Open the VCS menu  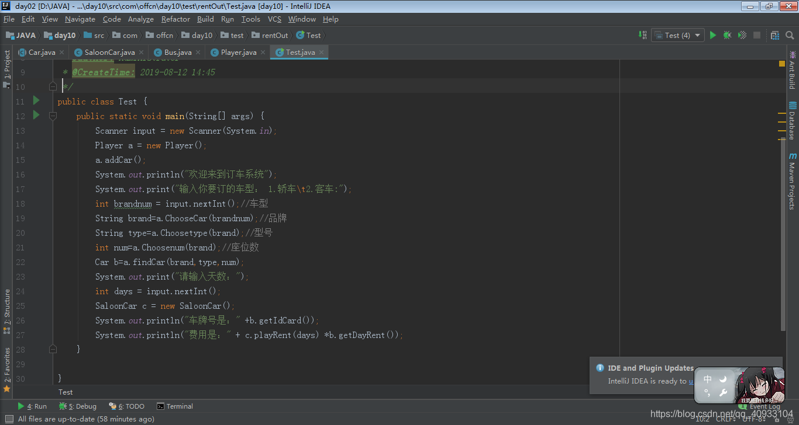click(274, 19)
